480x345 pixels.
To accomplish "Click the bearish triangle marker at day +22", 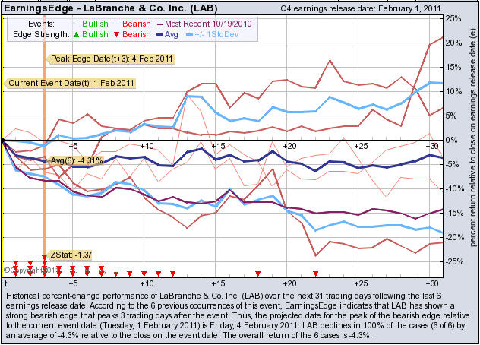I will [x=315, y=273].
